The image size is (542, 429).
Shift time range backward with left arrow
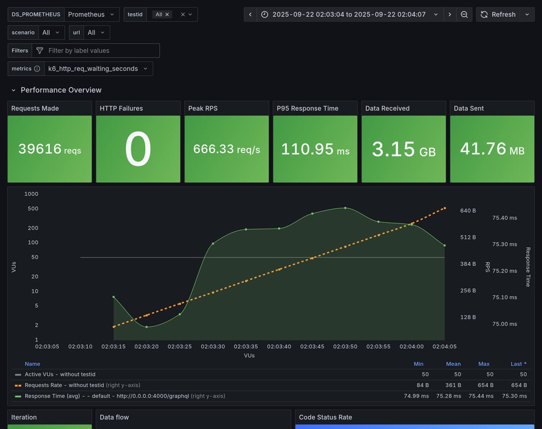click(250, 15)
